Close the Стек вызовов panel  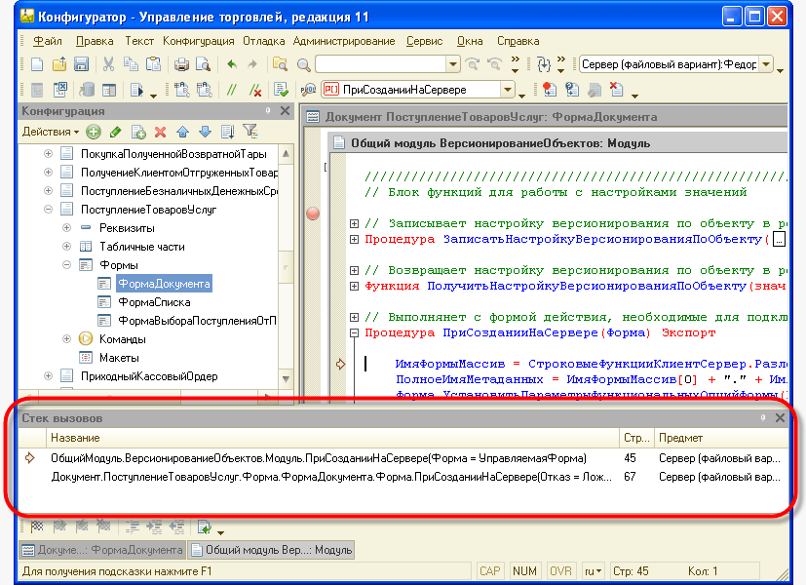click(x=780, y=418)
